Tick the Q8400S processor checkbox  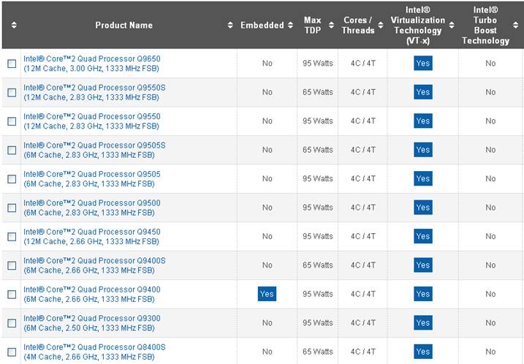click(x=12, y=352)
